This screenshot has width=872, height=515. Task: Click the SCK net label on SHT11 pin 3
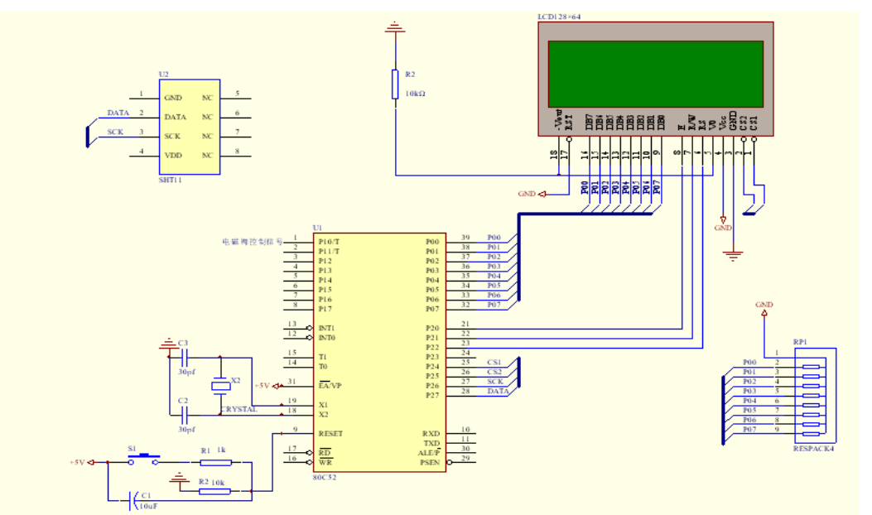(x=116, y=132)
